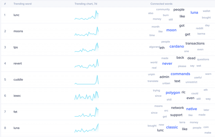Click the connected word "polygon"
Image resolution: width=215 pixels, height=137 pixels.
[173, 93]
